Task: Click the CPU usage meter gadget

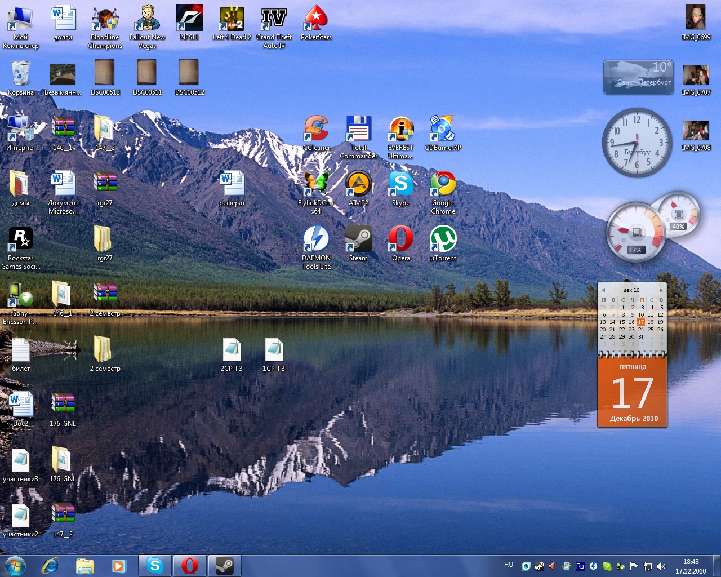Action: pos(636,232)
